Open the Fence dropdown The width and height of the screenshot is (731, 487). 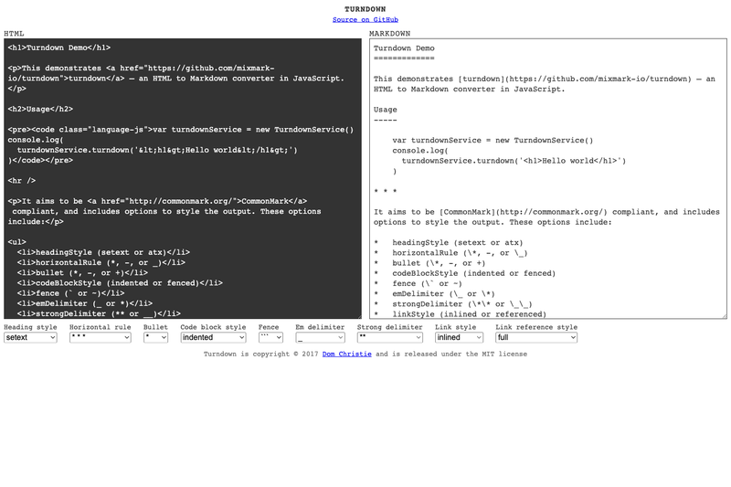pos(270,337)
